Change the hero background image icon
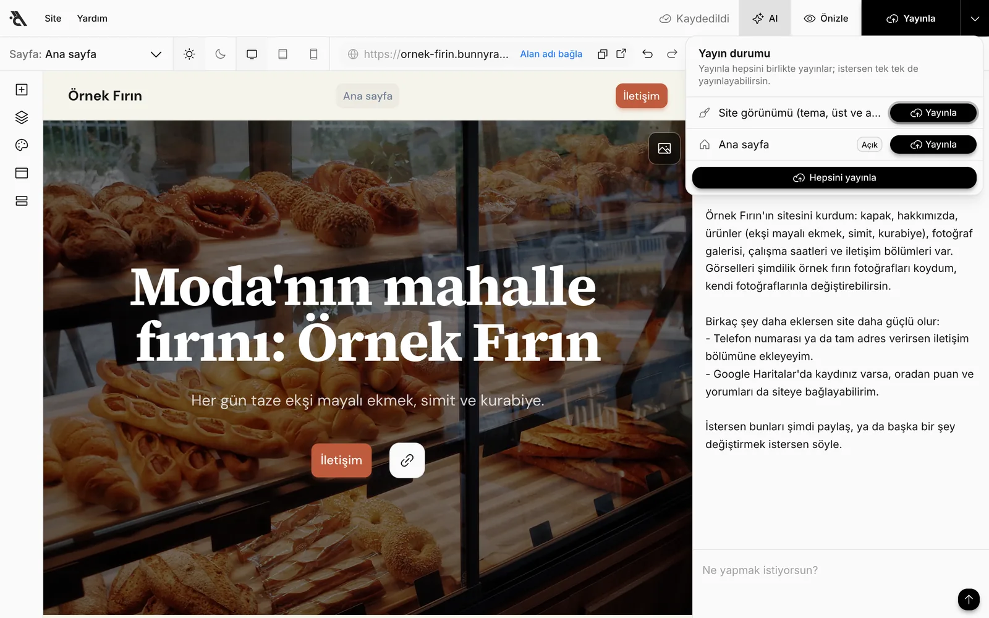This screenshot has height=618, width=989. 664,148
